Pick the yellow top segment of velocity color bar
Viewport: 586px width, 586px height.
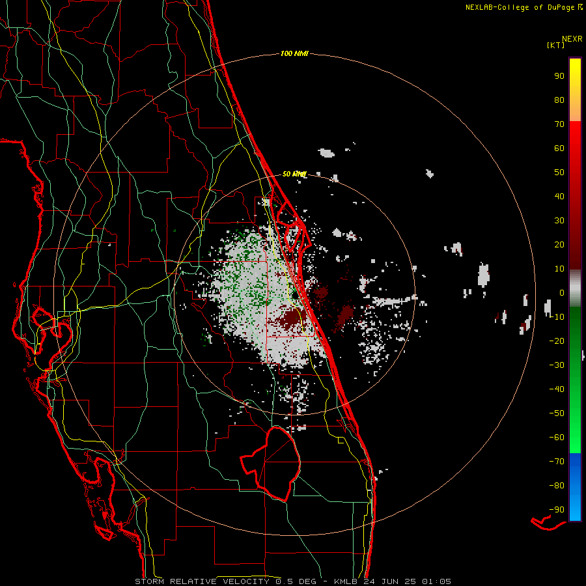coord(575,90)
